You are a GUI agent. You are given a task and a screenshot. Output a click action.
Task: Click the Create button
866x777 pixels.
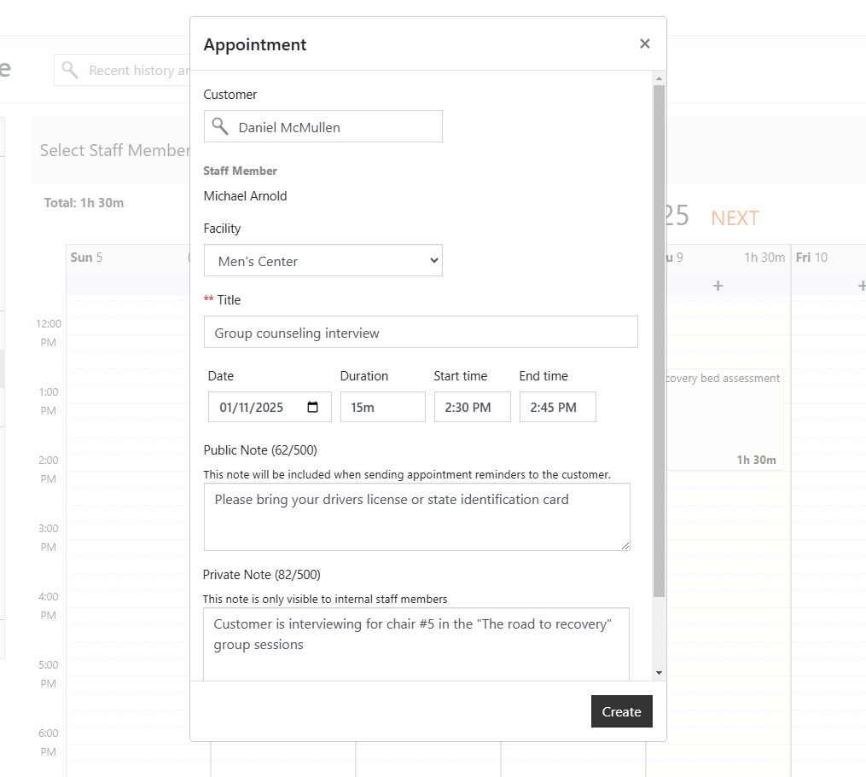pos(621,711)
